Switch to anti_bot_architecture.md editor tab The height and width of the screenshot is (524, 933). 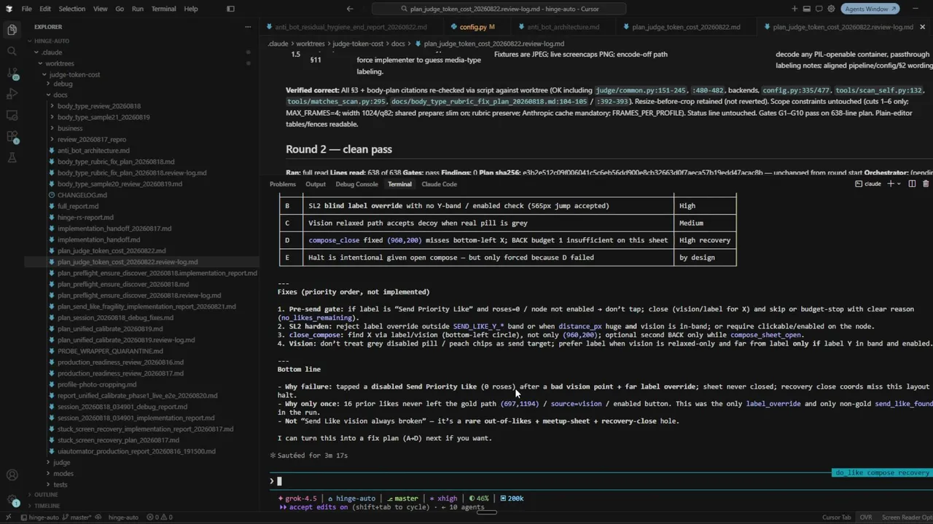tap(563, 27)
